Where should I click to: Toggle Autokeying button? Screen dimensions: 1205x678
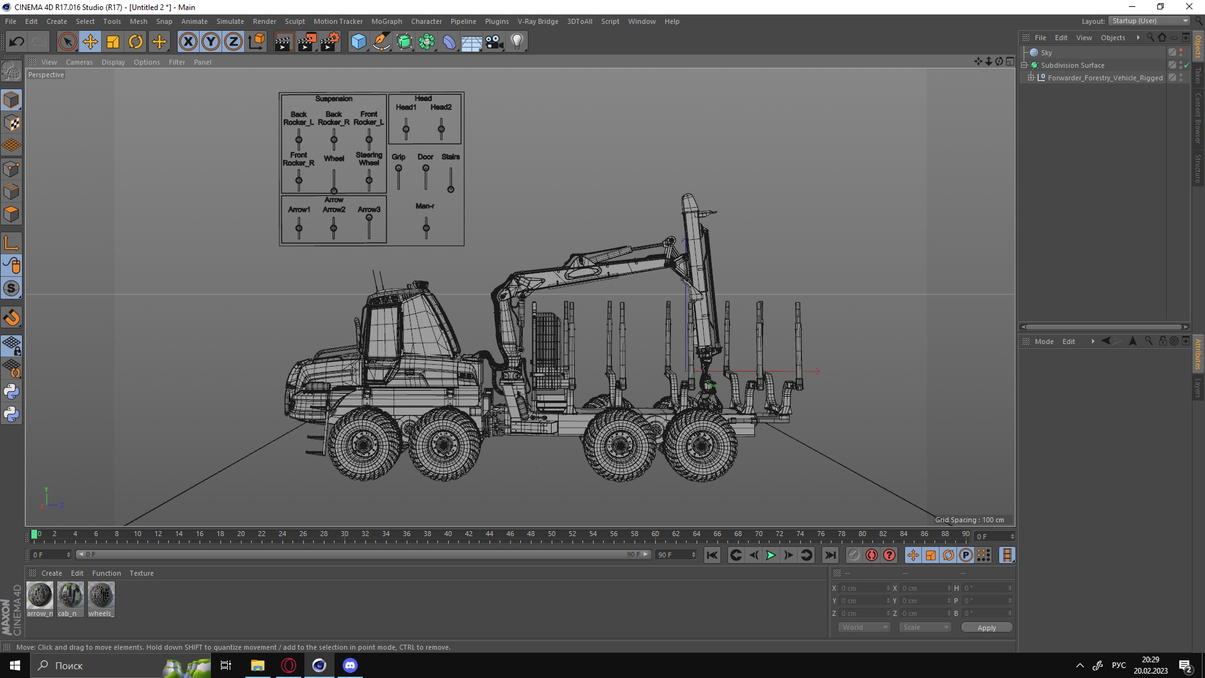click(872, 555)
